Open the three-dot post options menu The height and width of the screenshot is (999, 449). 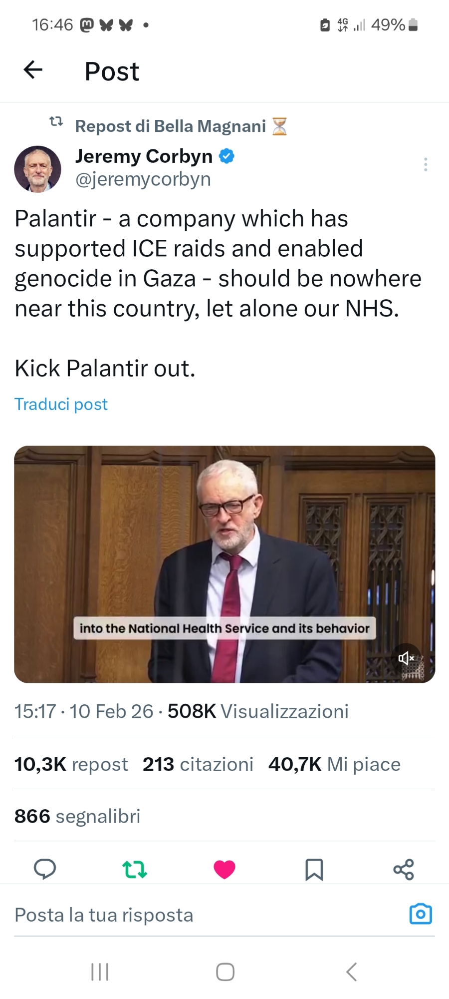425,164
